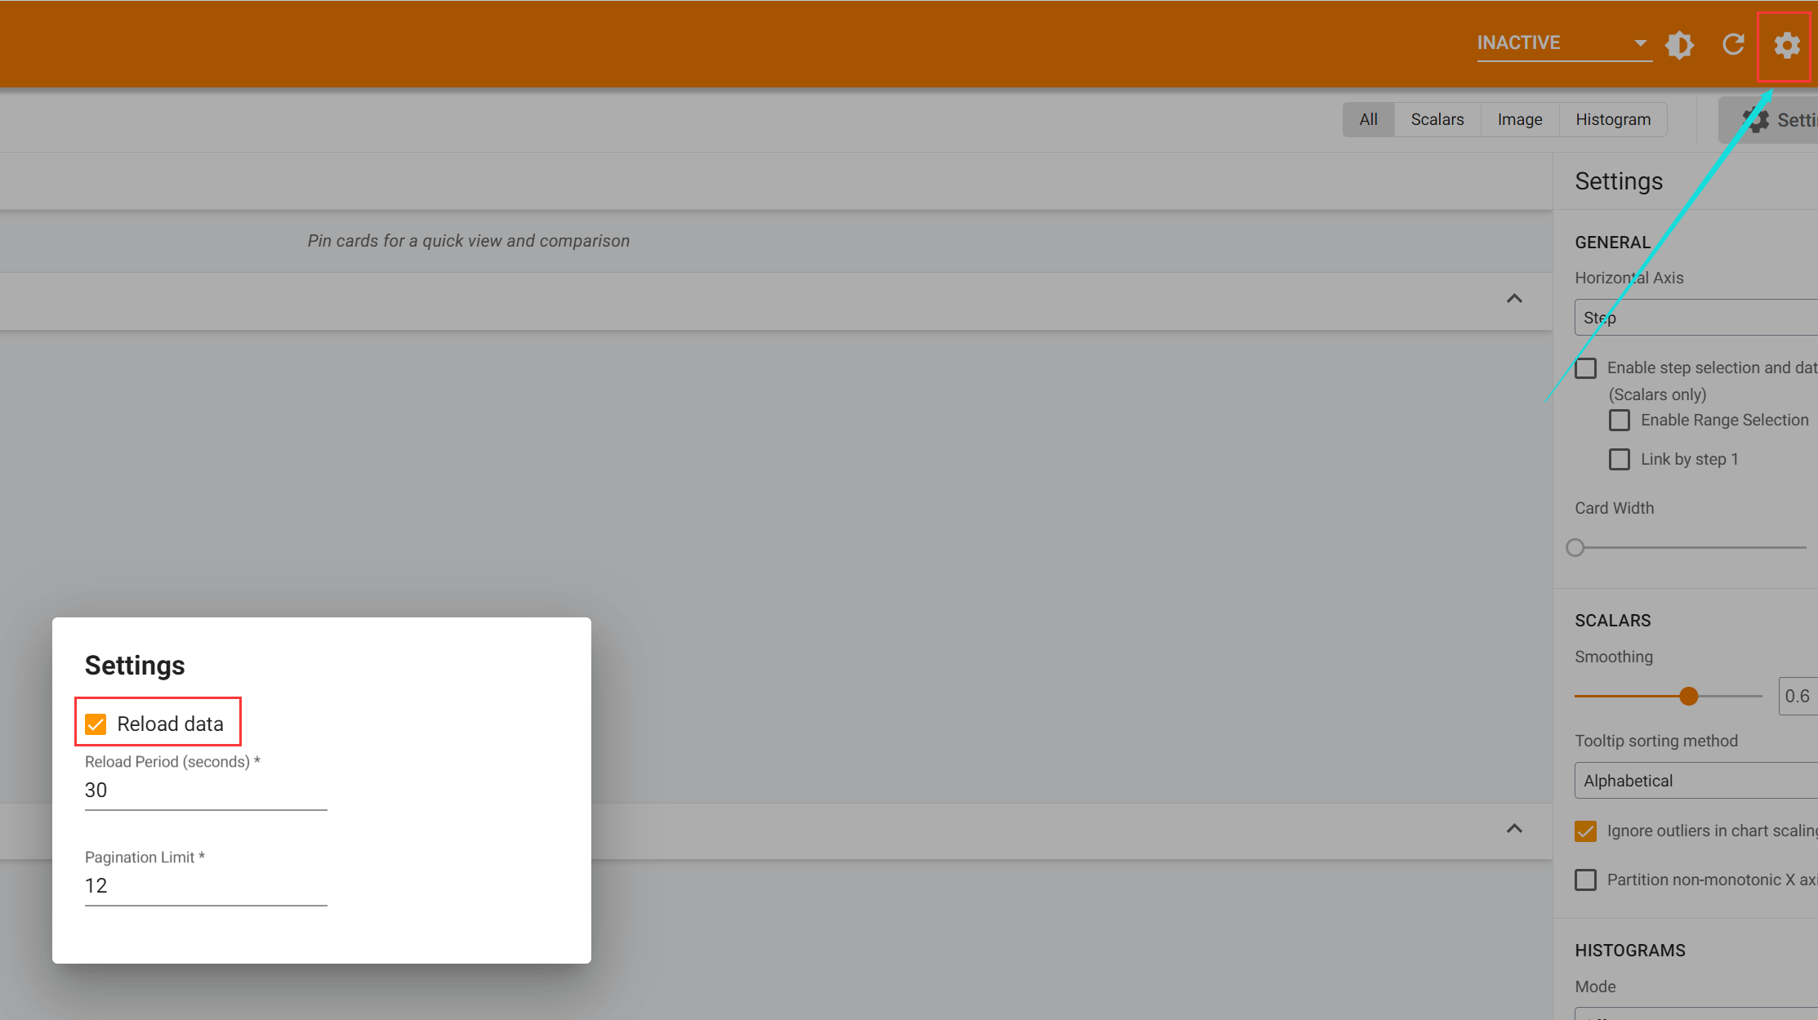Viewport: 1818px width, 1020px height.
Task: Check Link by step 1 option
Action: (x=1620, y=460)
